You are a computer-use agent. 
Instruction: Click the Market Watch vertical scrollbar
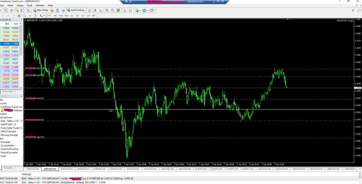coord(21,56)
